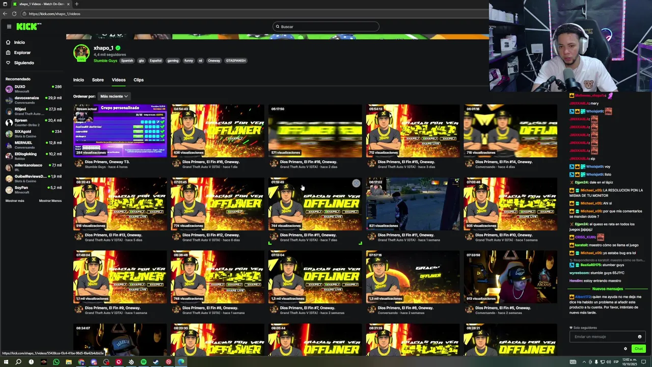The image size is (652, 367).
Task: Open video 'Dios Primero, El Fin #10, Oneway.'
Action: (510, 204)
